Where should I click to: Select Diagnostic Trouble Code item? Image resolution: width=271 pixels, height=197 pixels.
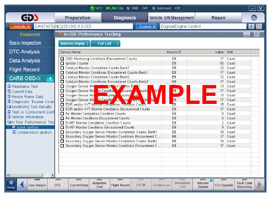pos(33,102)
